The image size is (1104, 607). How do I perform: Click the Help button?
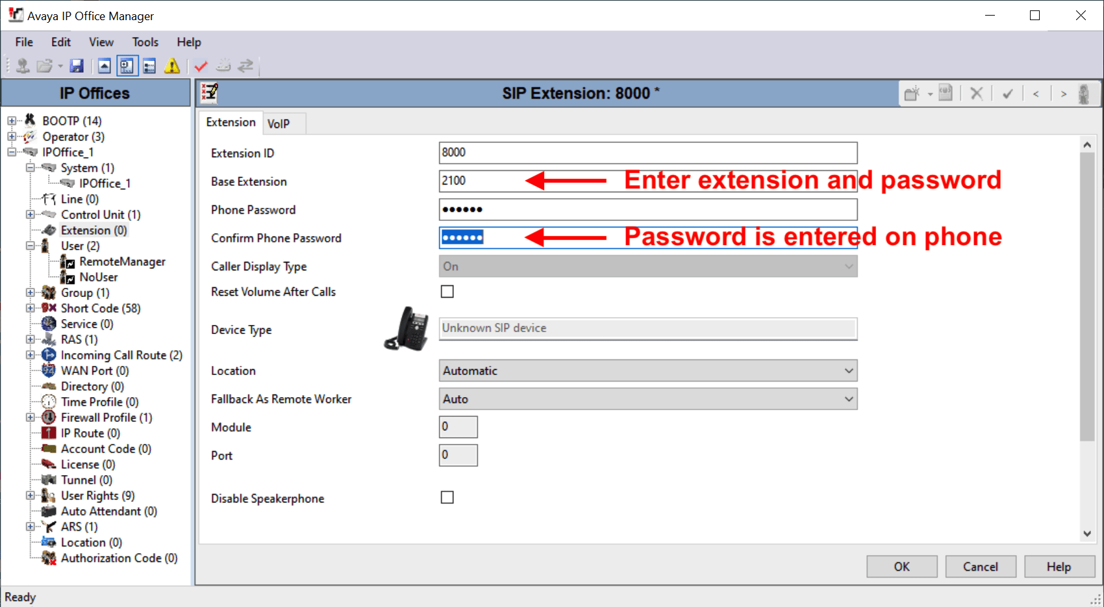point(1059,567)
